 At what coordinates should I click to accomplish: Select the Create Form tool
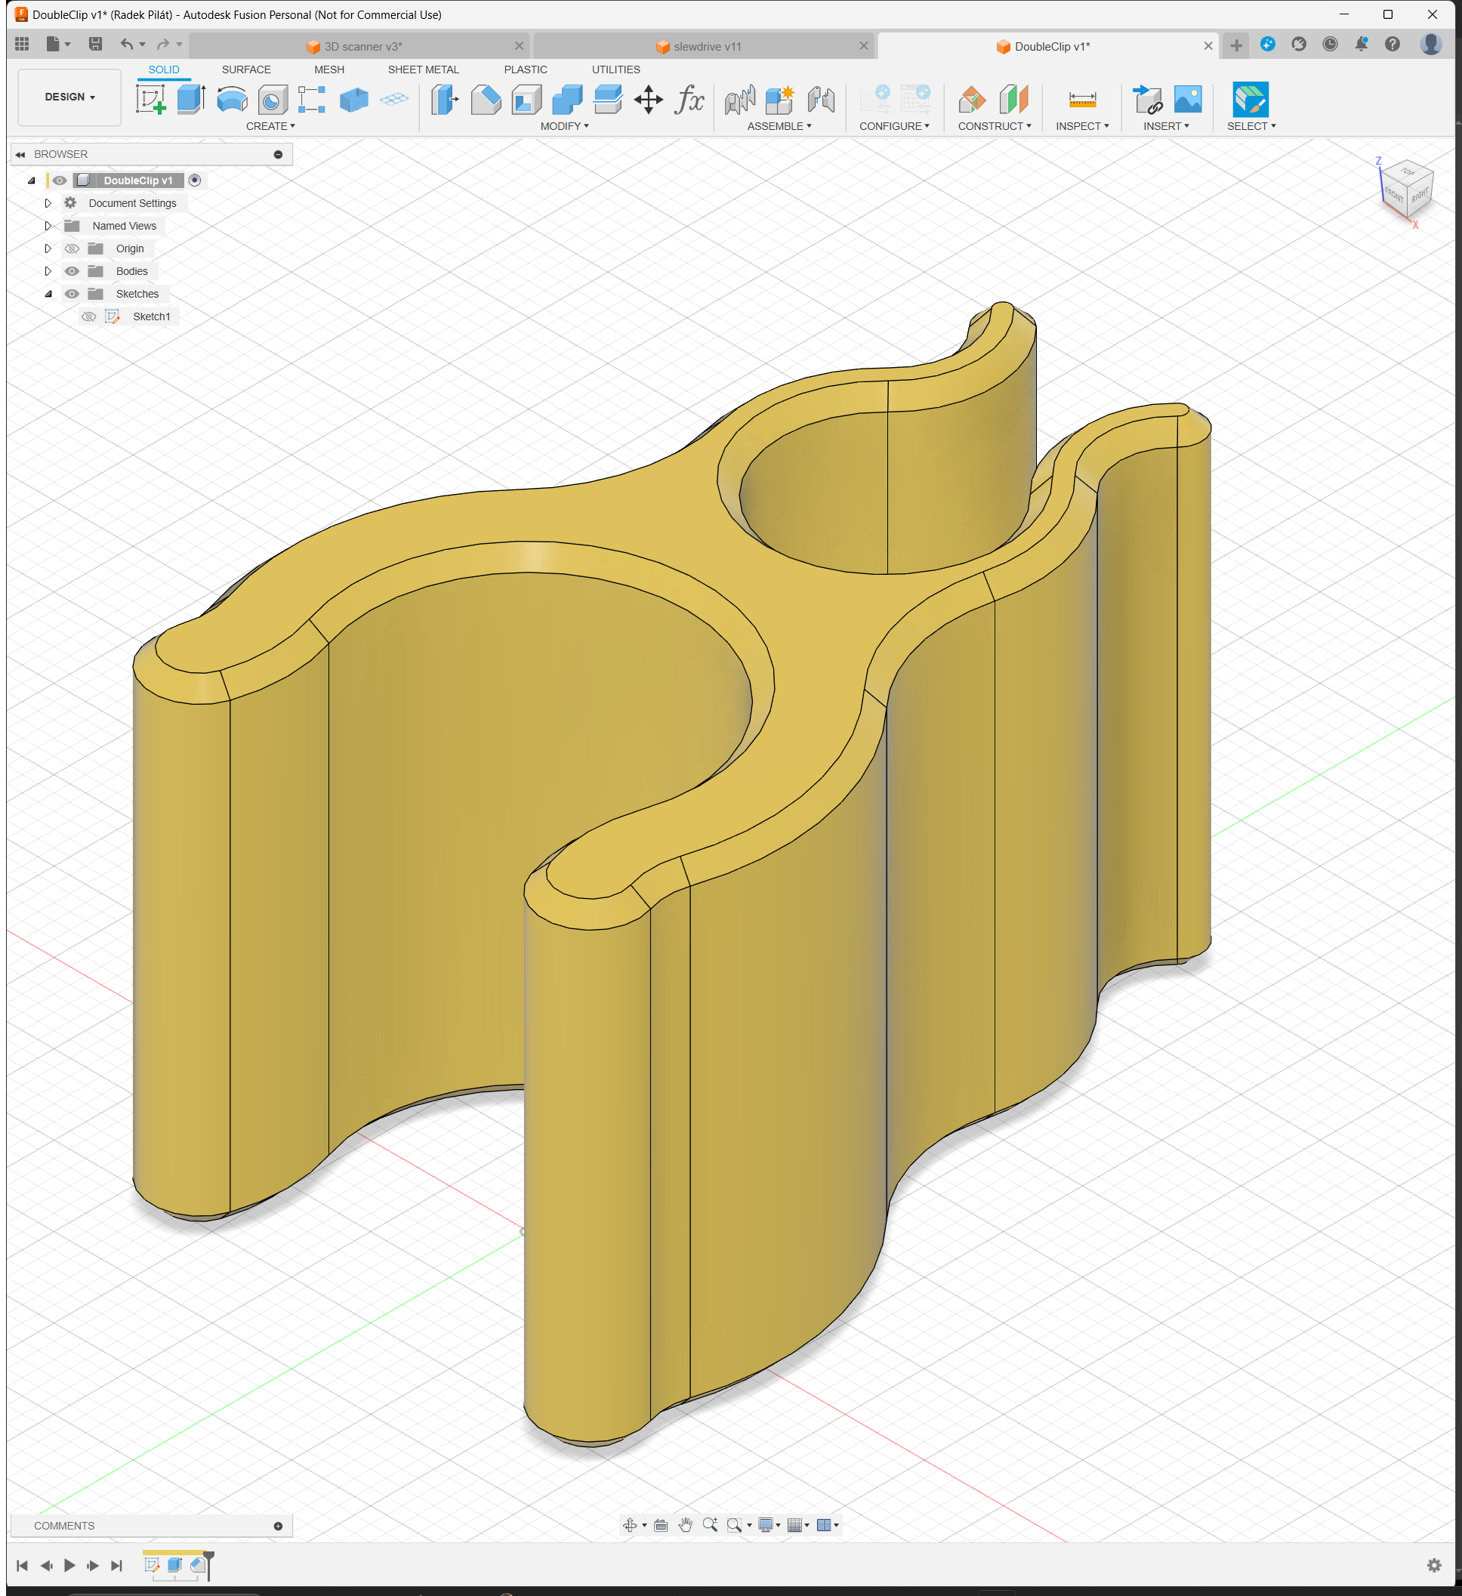pos(354,100)
